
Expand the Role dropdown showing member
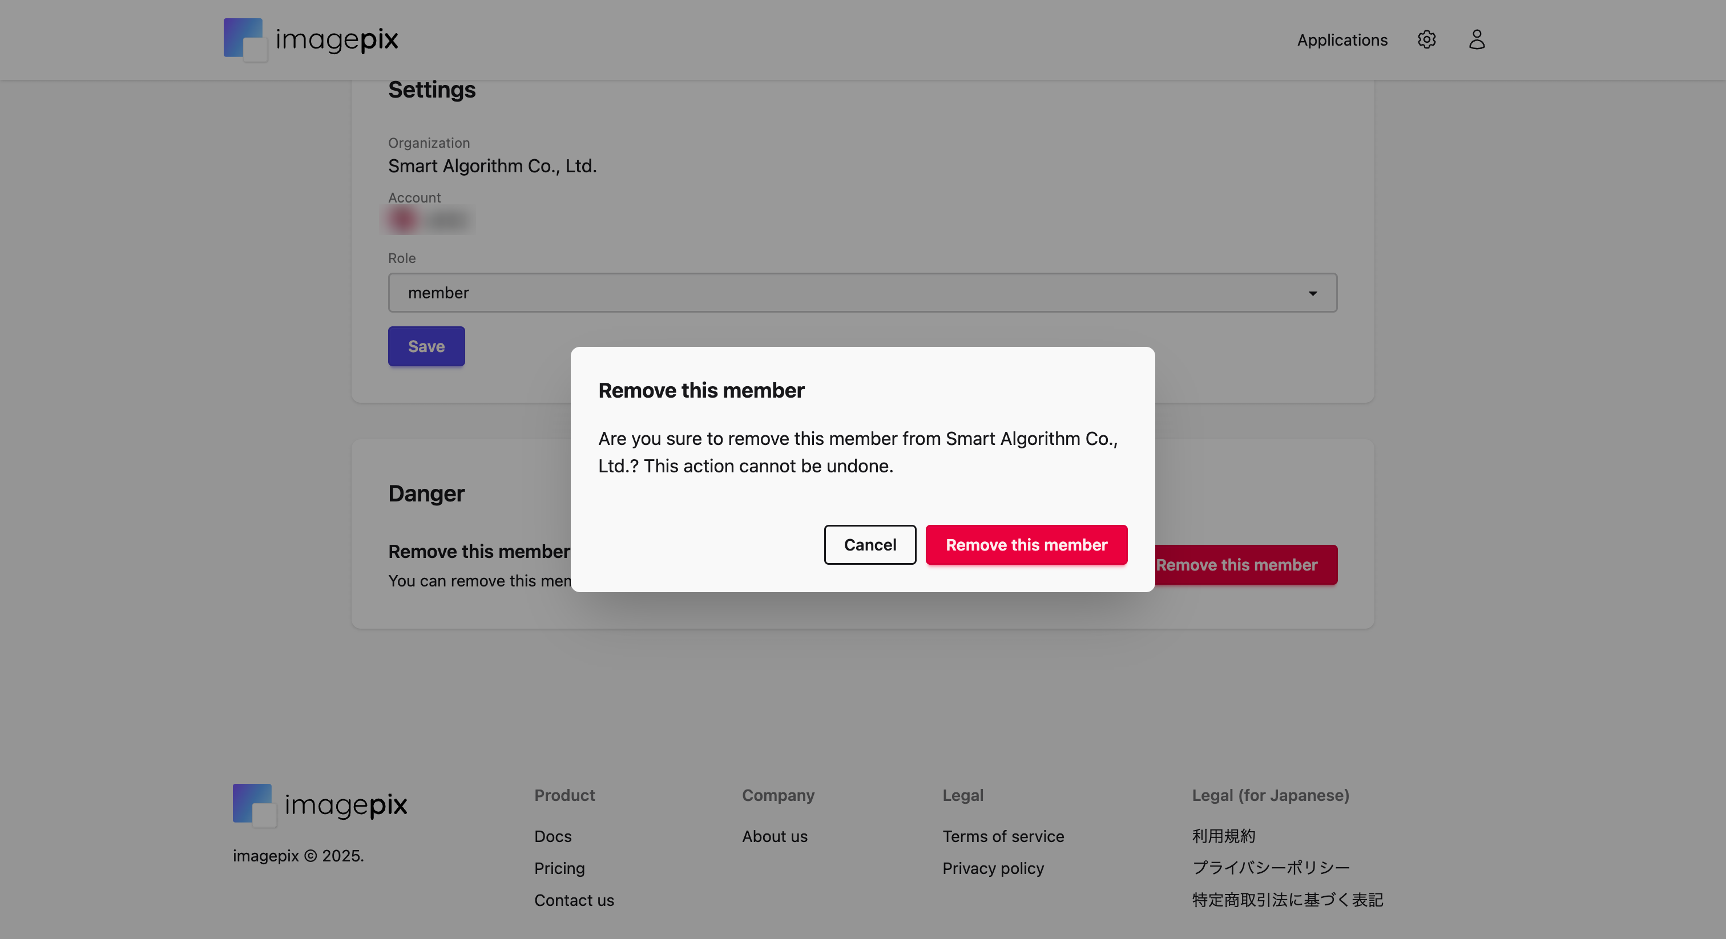(x=862, y=293)
